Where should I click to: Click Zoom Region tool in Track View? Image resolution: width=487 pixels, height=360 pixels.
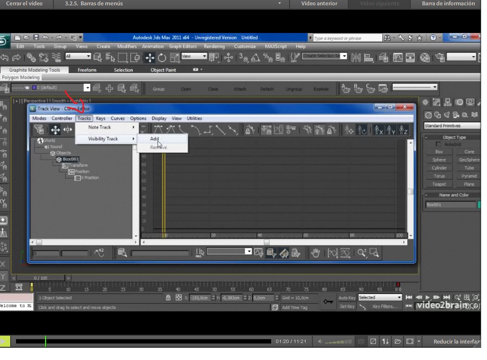pyautogui.click(x=374, y=253)
